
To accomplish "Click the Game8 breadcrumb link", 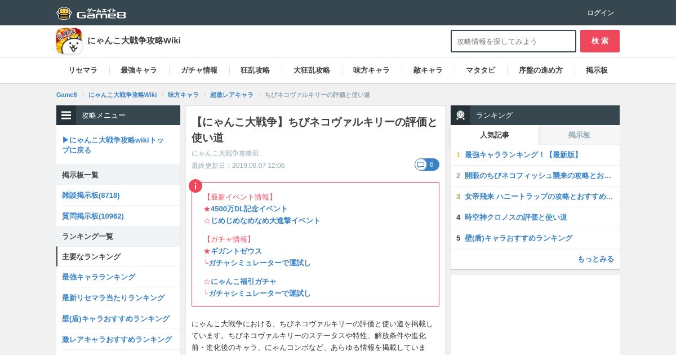I will point(66,95).
